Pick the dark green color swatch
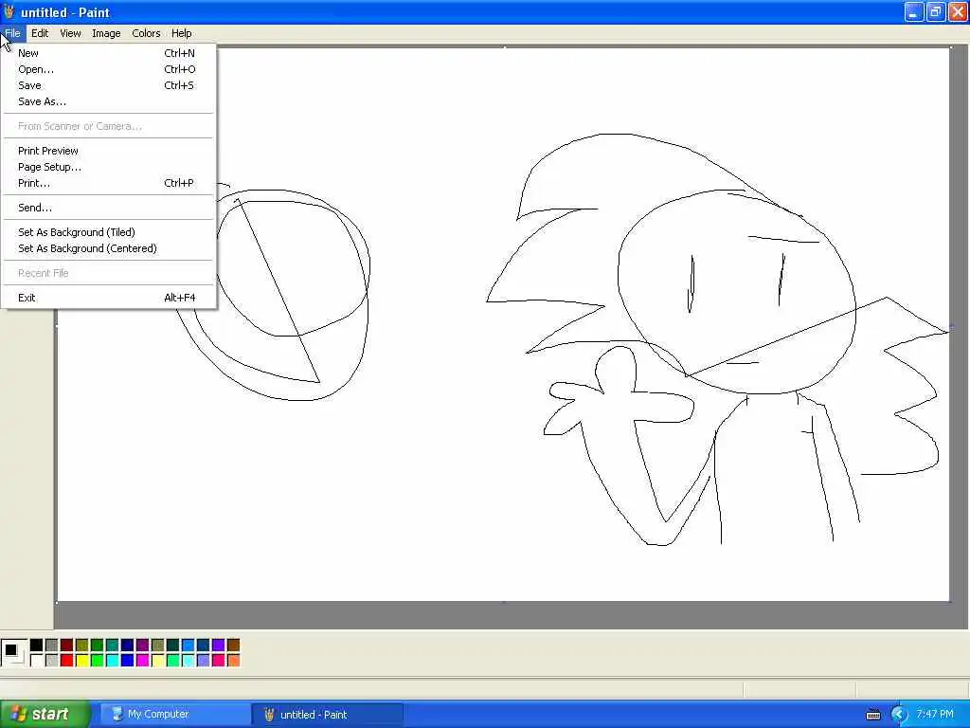 click(98, 645)
